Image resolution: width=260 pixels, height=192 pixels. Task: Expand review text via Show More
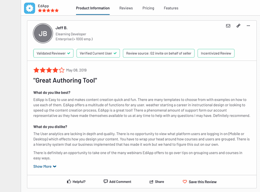point(42,166)
